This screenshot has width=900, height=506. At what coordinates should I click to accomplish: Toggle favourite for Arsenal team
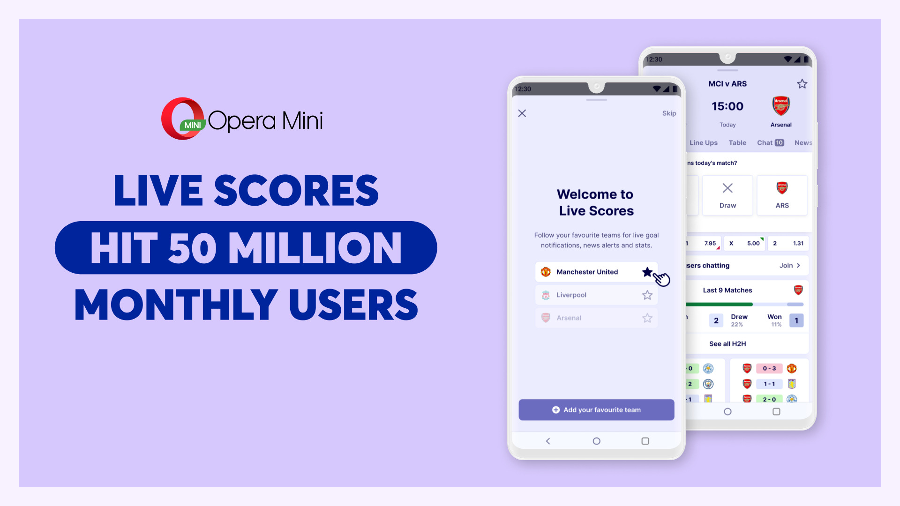tap(646, 317)
